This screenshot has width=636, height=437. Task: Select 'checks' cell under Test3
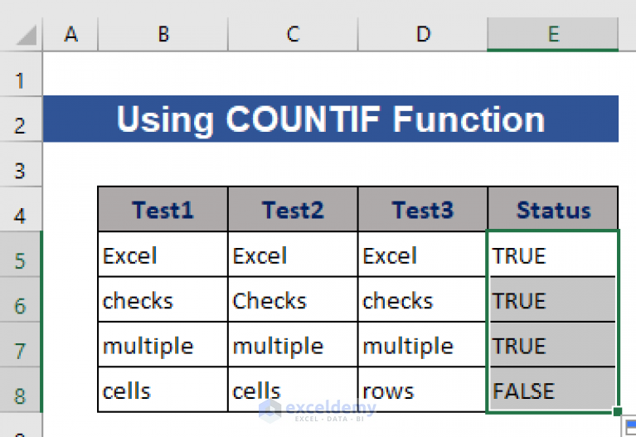(423, 299)
